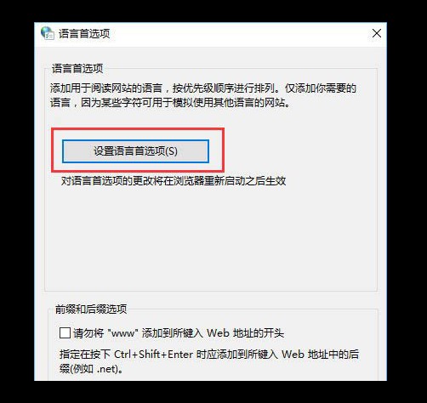The height and width of the screenshot is (403, 427).
Task: Click the line starting 添加用于阅读网站的语言
Action: coord(203,88)
